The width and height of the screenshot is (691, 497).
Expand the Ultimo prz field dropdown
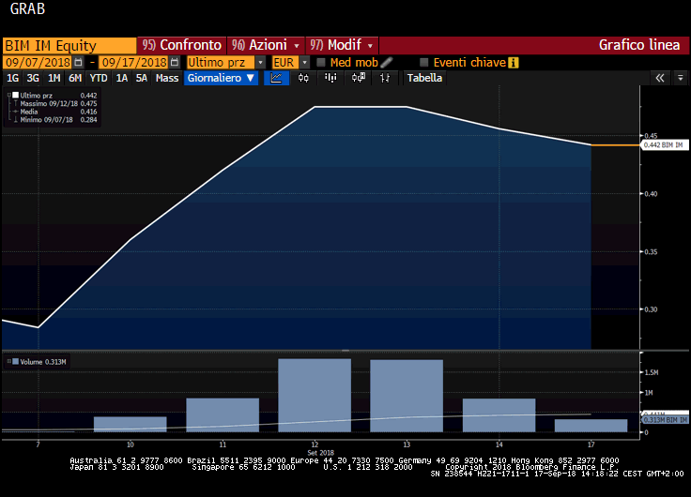point(259,62)
